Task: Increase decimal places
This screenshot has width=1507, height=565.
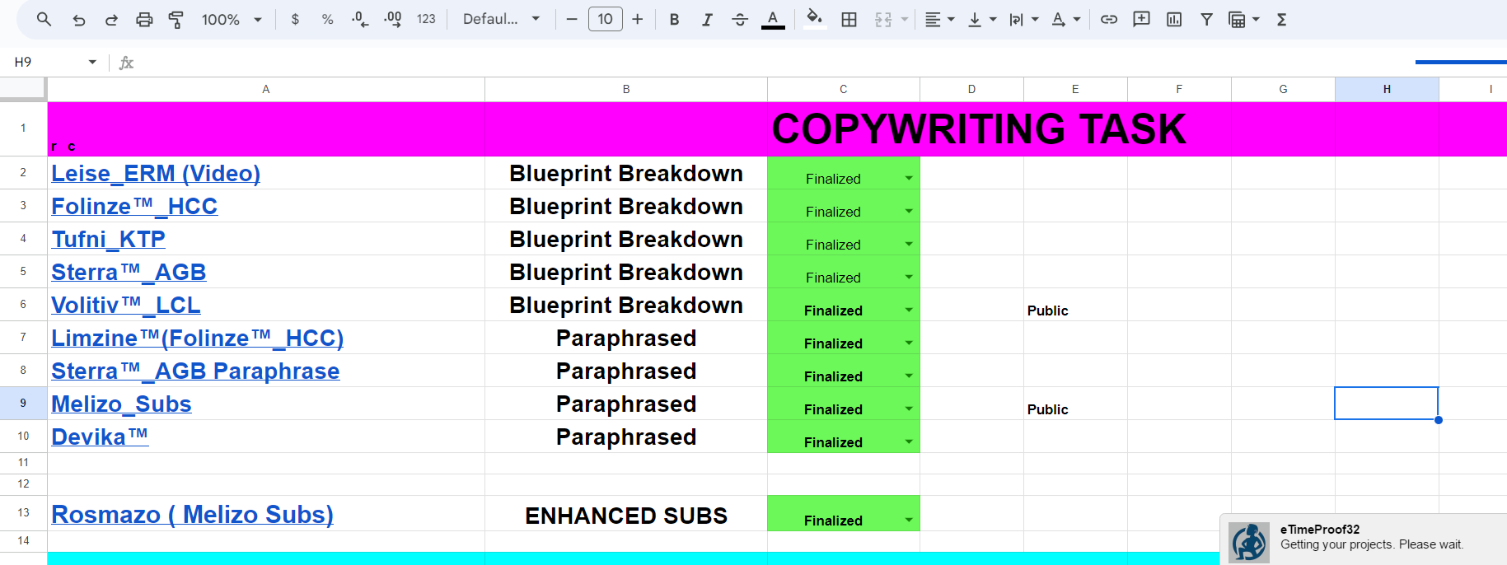Action: tap(393, 19)
